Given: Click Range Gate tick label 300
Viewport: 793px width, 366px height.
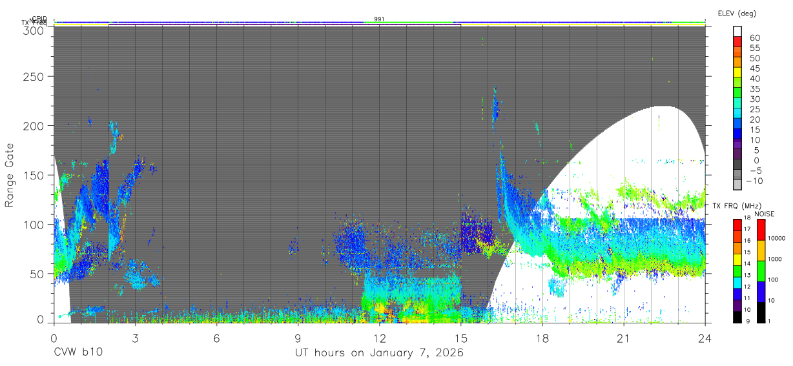Looking at the screenshot, I should pyautogui.click(x=35, y=30).
